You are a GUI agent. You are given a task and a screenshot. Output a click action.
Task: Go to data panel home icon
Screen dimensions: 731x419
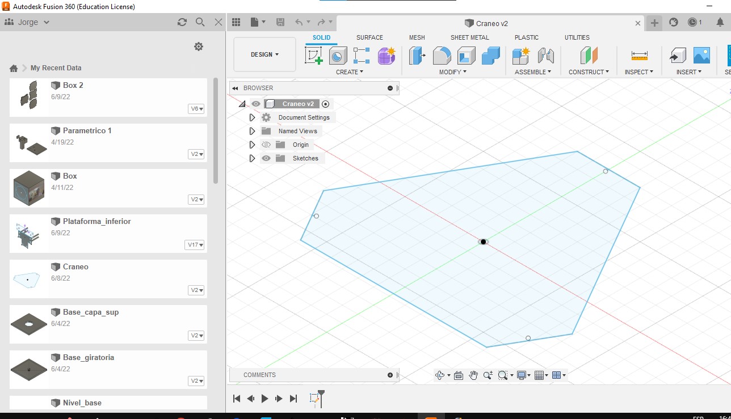pyautogui.click(x=14, y=68)
